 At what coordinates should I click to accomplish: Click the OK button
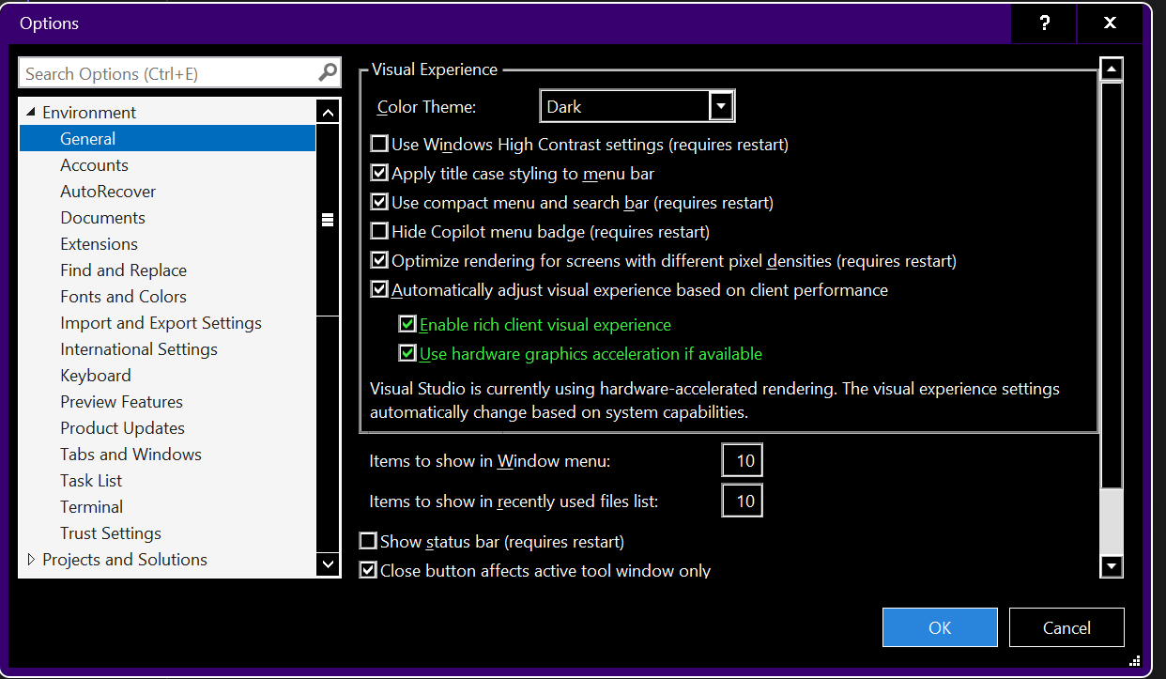click(940, 627)
